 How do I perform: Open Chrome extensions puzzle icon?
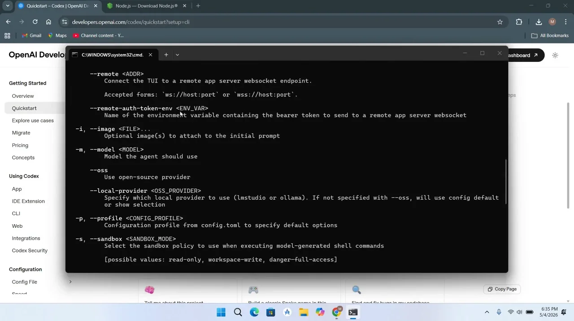tap(519, 22)
